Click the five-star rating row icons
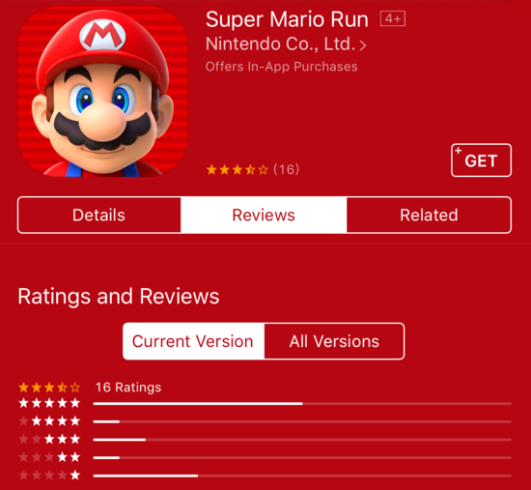 [49, 403]
